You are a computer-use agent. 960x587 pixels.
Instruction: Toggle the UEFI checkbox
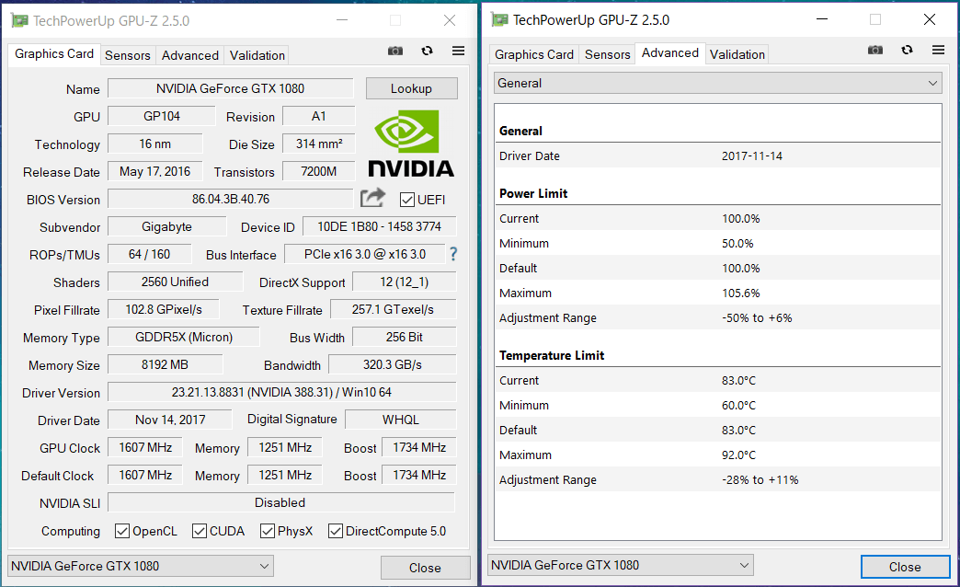pyautogui.click(x=407, y=200)
